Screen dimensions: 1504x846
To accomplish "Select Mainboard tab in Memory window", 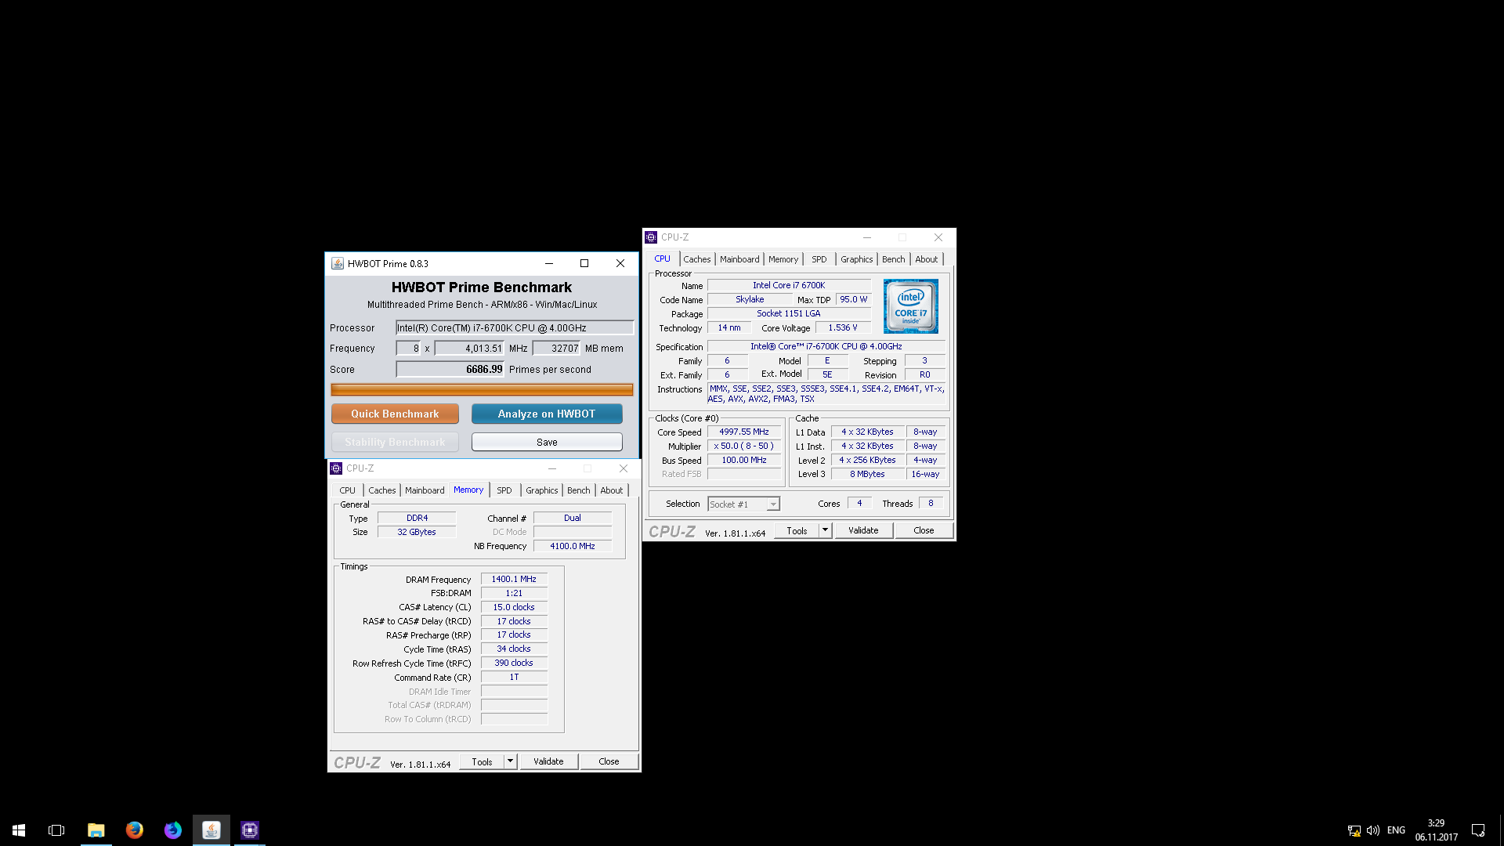I will click(x=425, y=490).
